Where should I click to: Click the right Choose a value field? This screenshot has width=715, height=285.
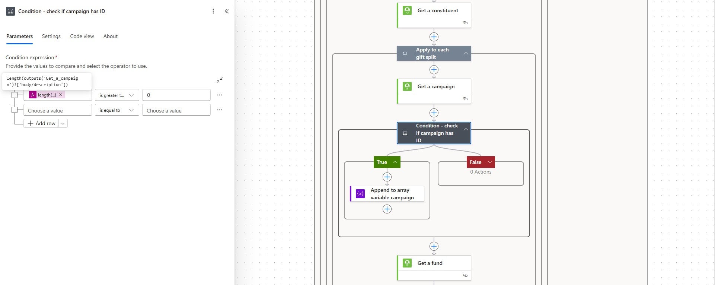176,110
